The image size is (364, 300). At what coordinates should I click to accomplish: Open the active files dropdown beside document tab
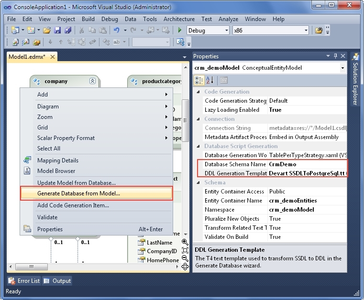pyautogui.click(x=185, y=57)
